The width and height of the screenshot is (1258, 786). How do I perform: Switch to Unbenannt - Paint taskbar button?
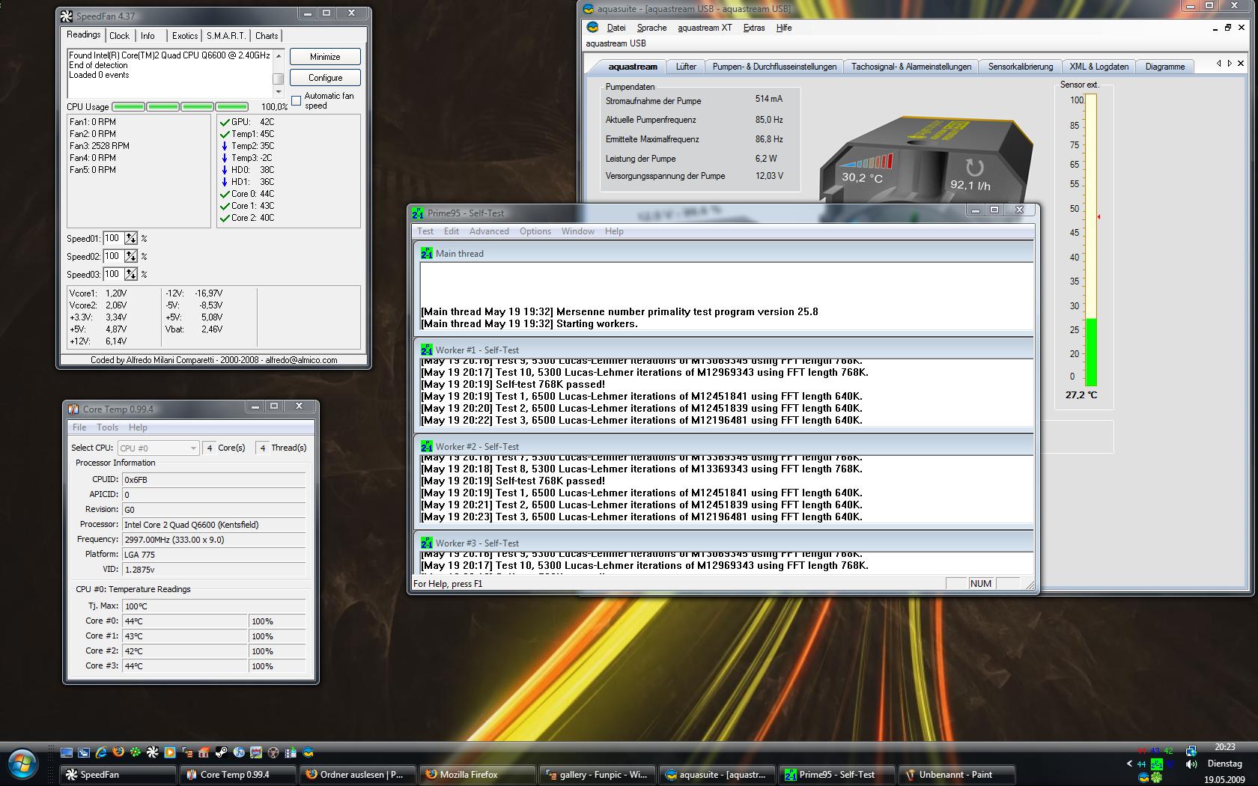(955, 775)
